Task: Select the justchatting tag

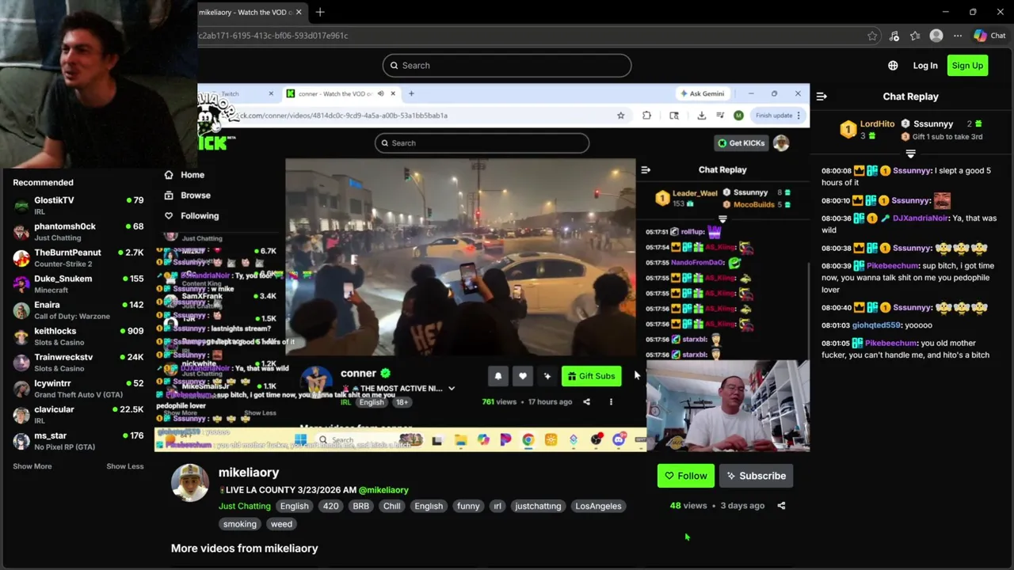Action: coord(538,506)
